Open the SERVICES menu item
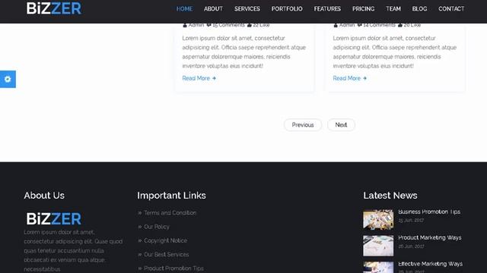This screenshot has width=487, height=273. 247,9
